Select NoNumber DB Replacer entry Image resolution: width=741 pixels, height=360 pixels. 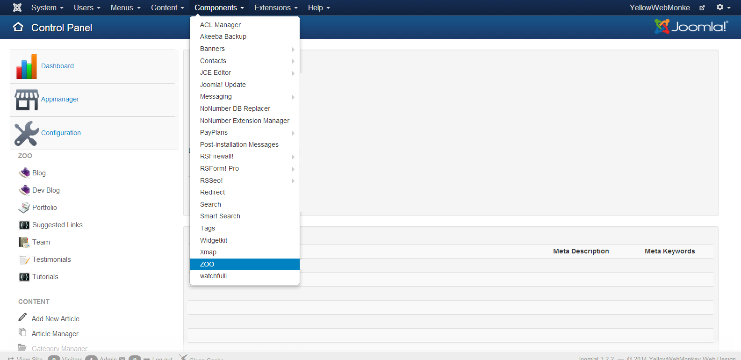(245, 108)
